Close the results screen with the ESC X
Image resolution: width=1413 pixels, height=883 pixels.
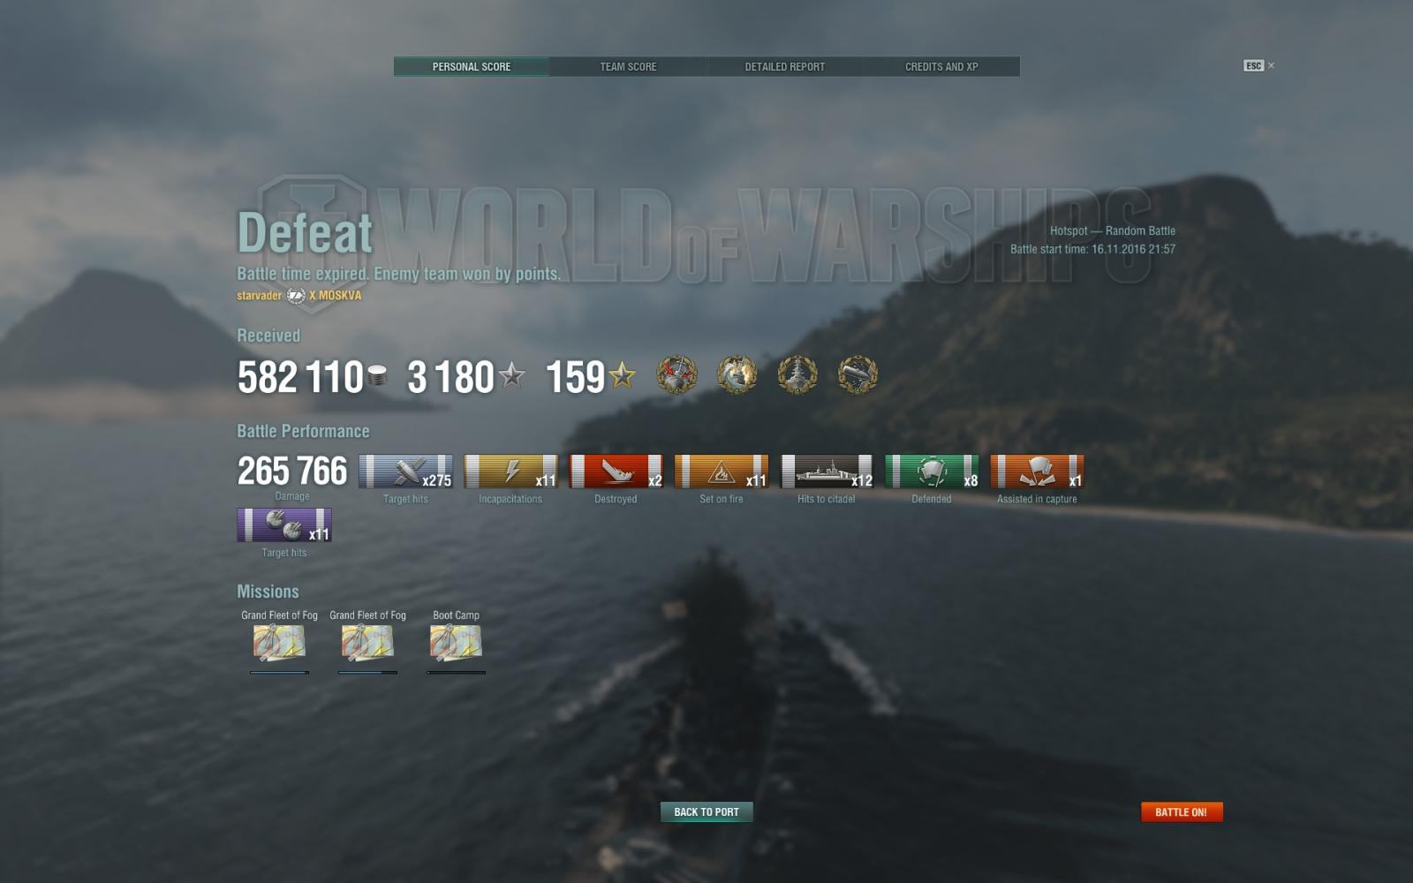click(1259, 65)
